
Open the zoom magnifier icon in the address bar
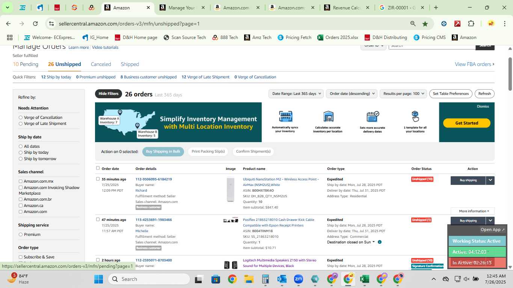coord(413,24)
